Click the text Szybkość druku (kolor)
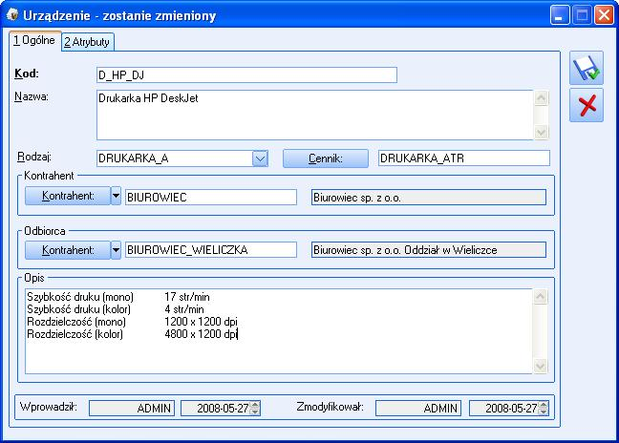The image size is (619, 443). 78,309
